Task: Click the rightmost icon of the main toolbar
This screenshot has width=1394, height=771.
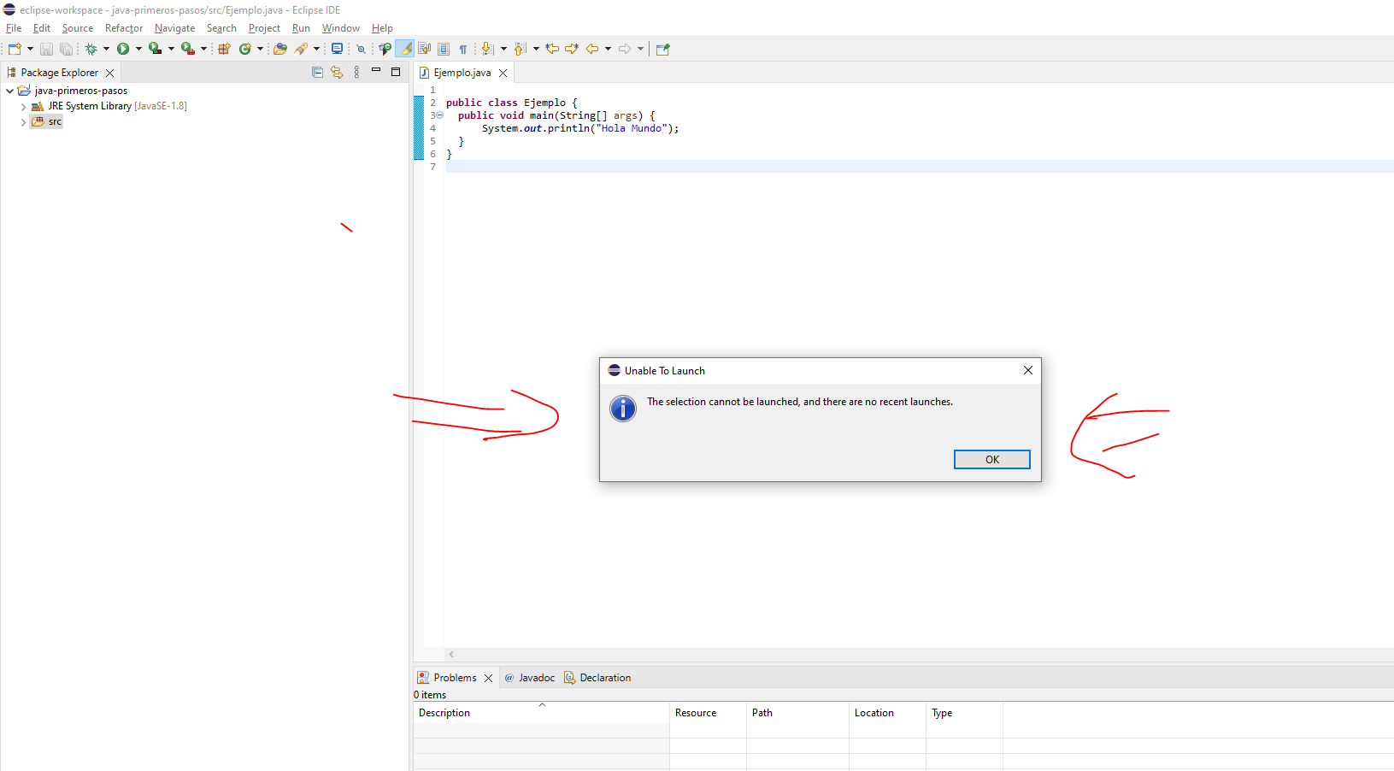Action: (662, 49)
